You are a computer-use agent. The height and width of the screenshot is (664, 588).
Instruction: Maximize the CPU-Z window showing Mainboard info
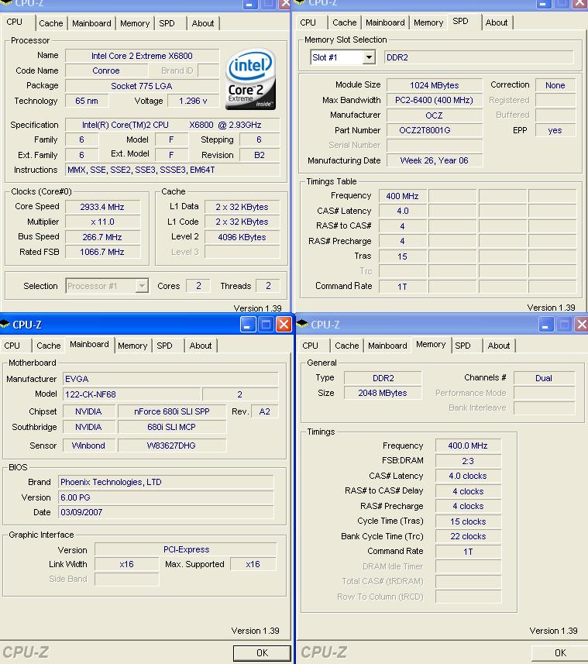click(x=266, y=325)
